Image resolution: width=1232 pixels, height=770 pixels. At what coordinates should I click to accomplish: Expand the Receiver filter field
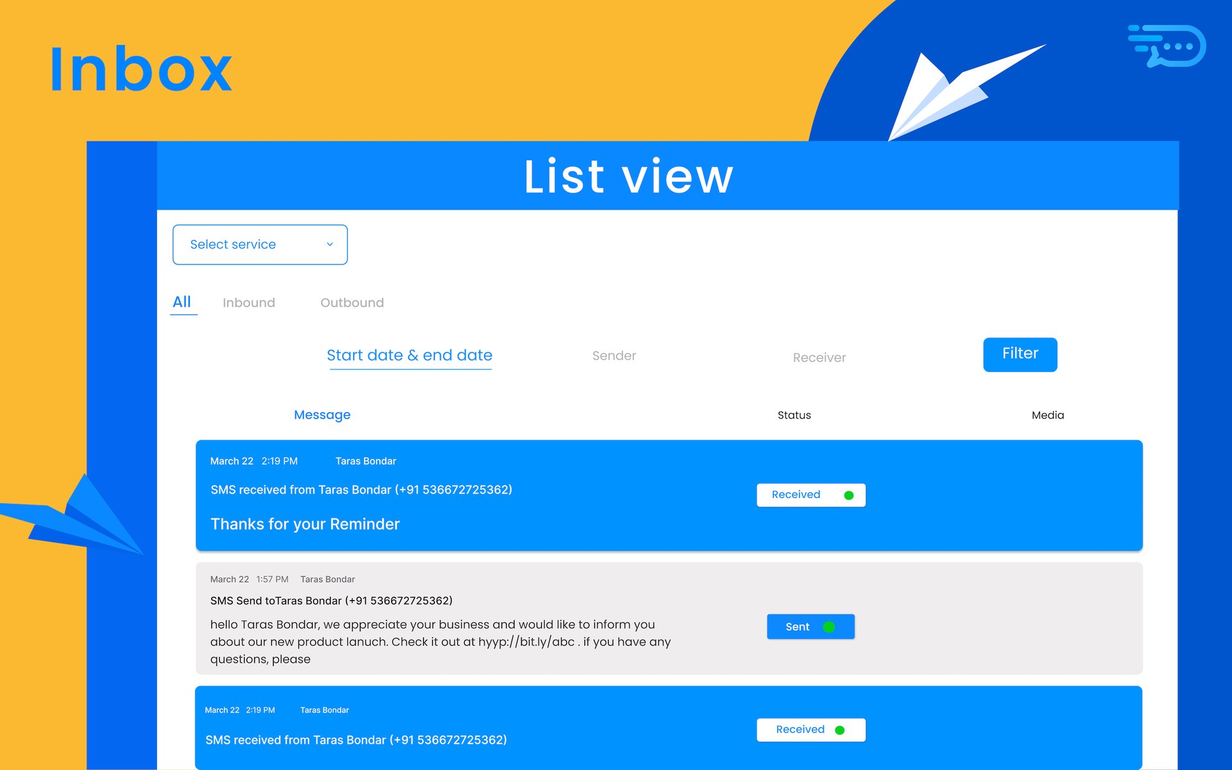coord(819,357)
